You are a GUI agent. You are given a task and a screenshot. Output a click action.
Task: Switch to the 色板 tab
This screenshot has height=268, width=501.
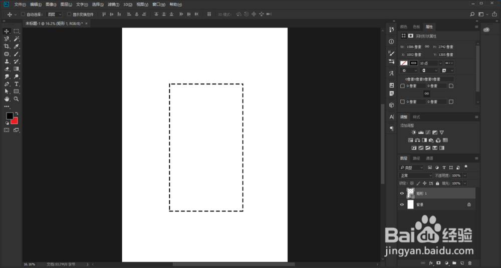[x=416, y=27]
